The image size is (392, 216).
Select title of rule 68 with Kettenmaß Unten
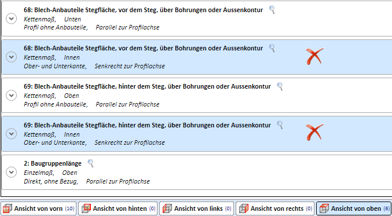pos(143,10)
